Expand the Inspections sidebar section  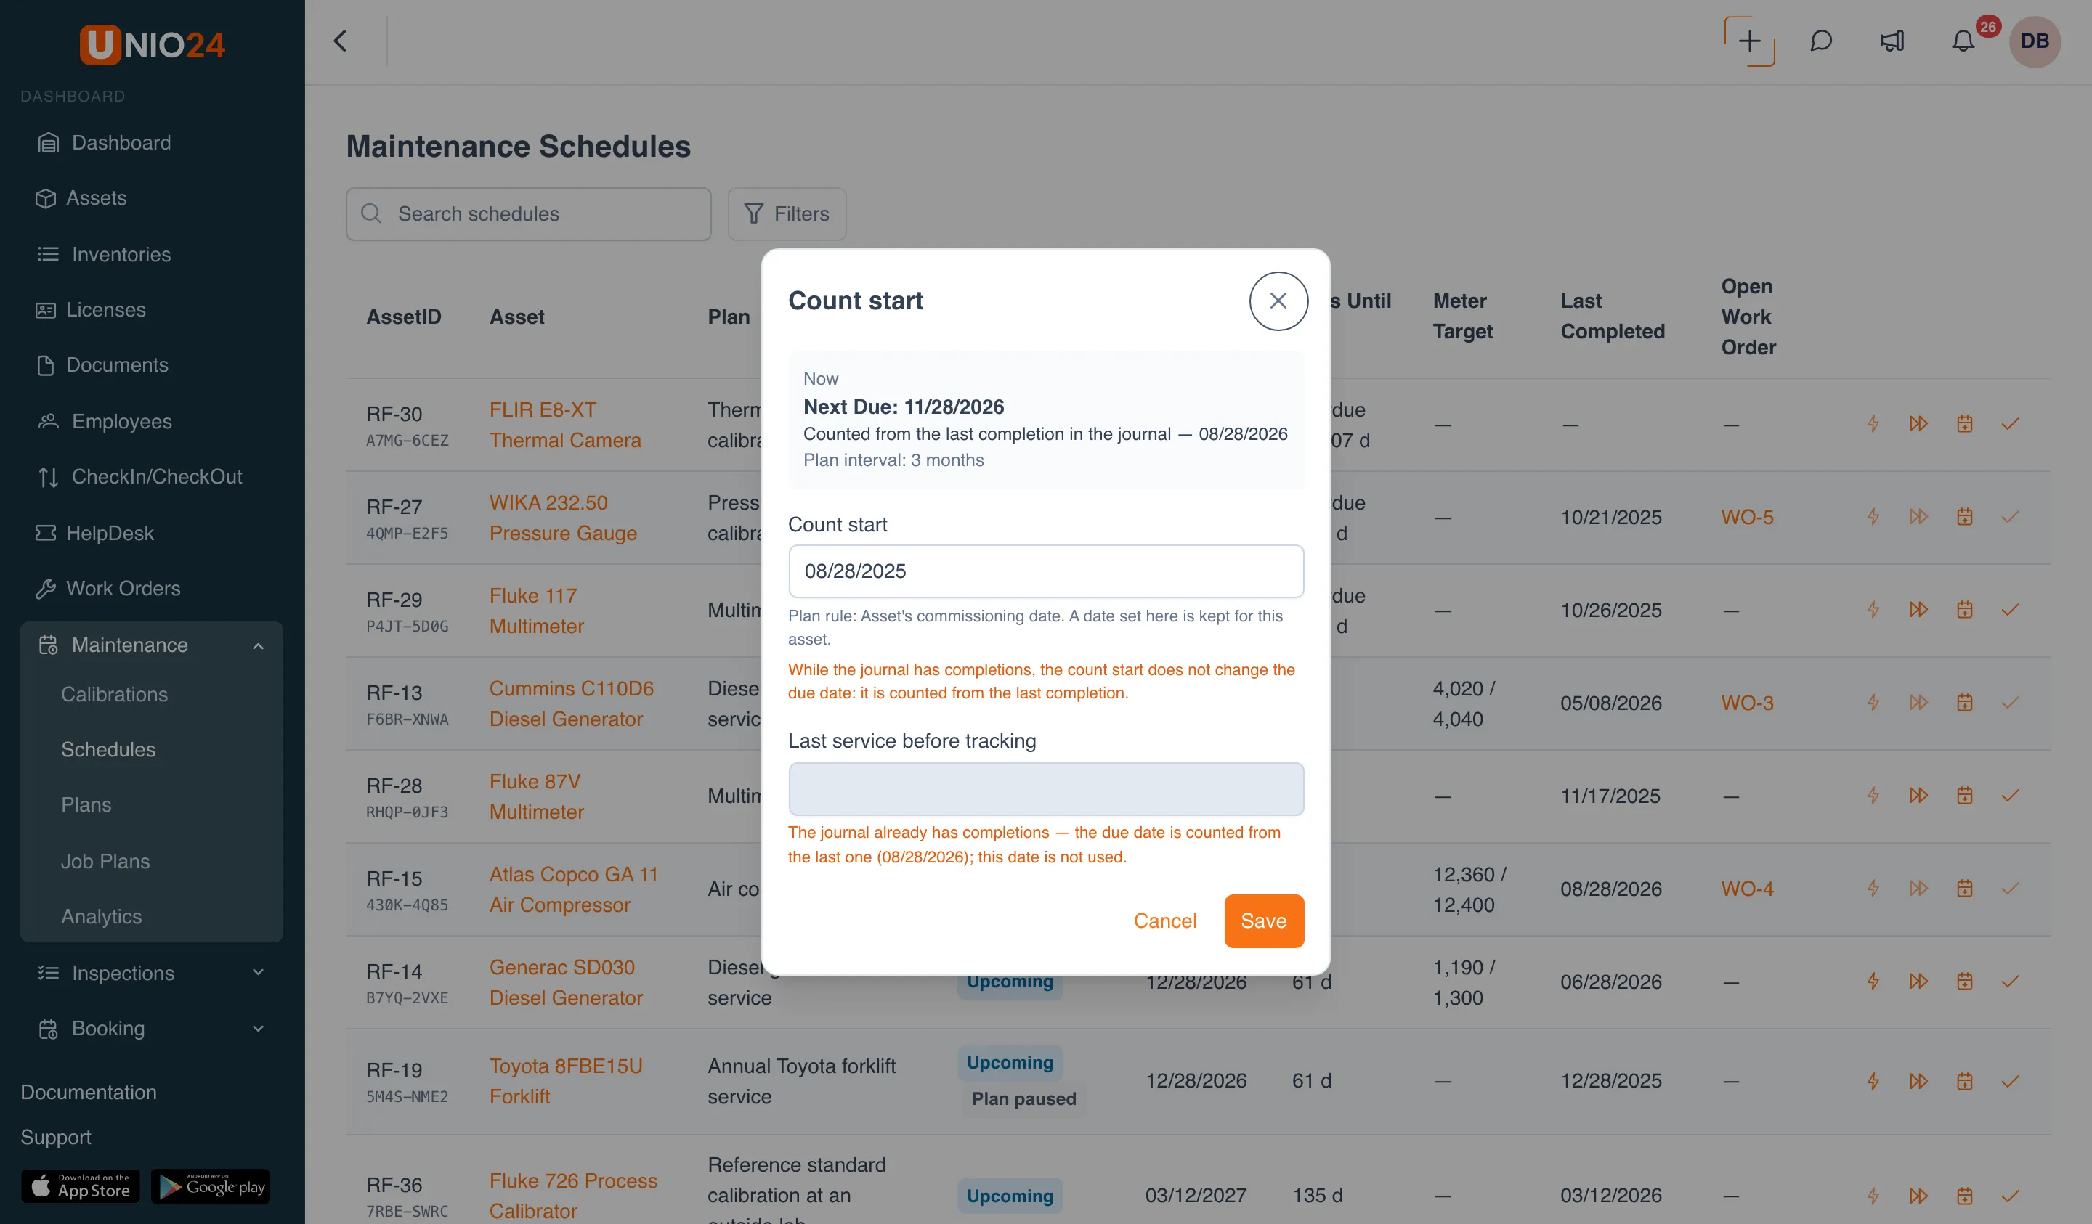click(153, 973)
